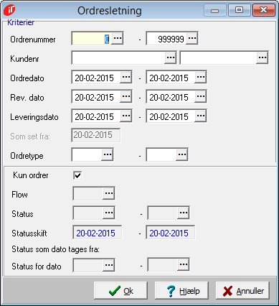The height and width of the screenshot is (306, 279).
Task: Click the second Kundenr input field
Action: pyautogui.click(x=218, y=57)
